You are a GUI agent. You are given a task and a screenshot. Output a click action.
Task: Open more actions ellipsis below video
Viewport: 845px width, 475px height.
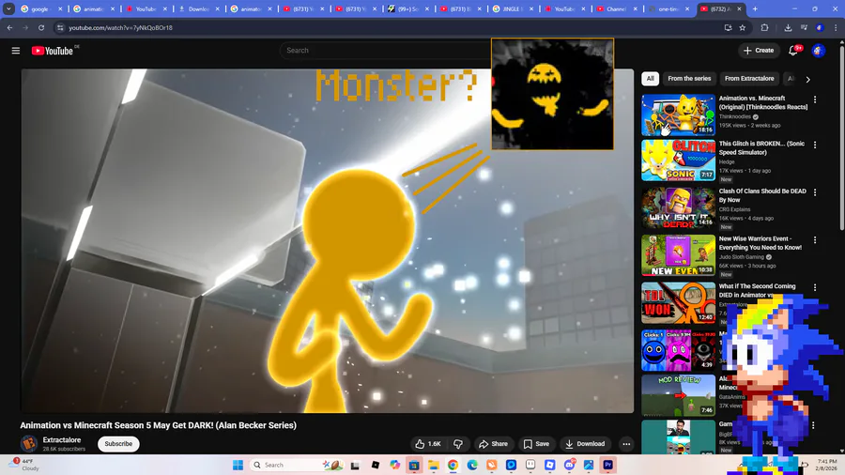pos(626,444)
